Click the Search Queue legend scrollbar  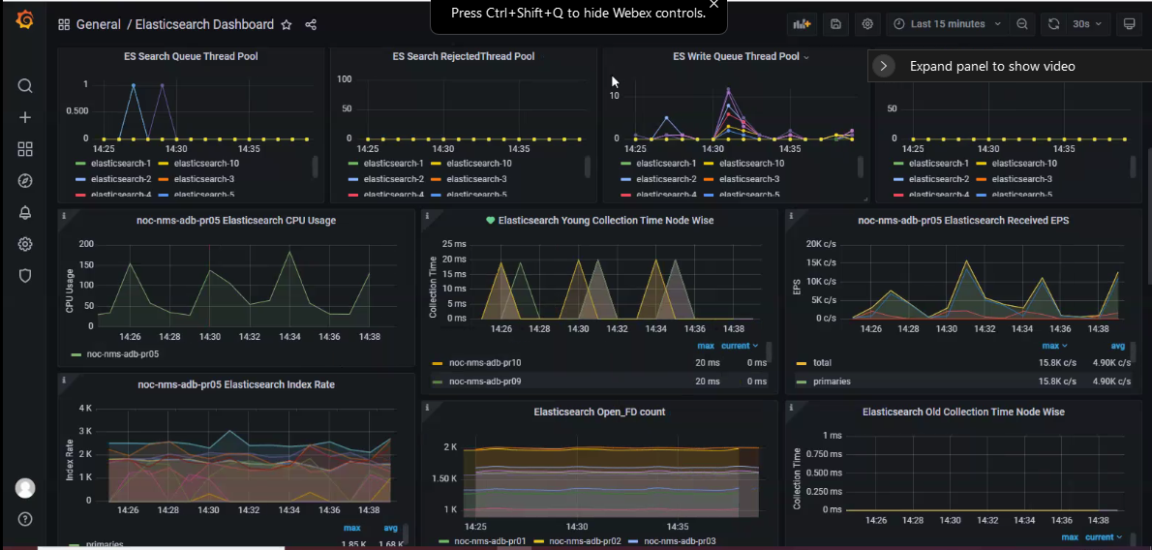(316, 167)
